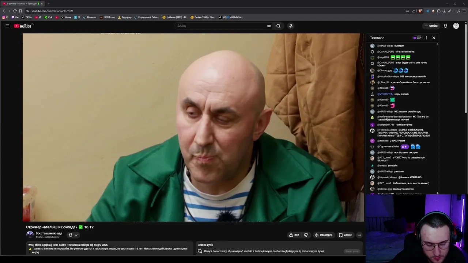Open the Brave Shields lion icon
Image resolution: width=468 pixels, height=263 pixels.
coord(420,11)
